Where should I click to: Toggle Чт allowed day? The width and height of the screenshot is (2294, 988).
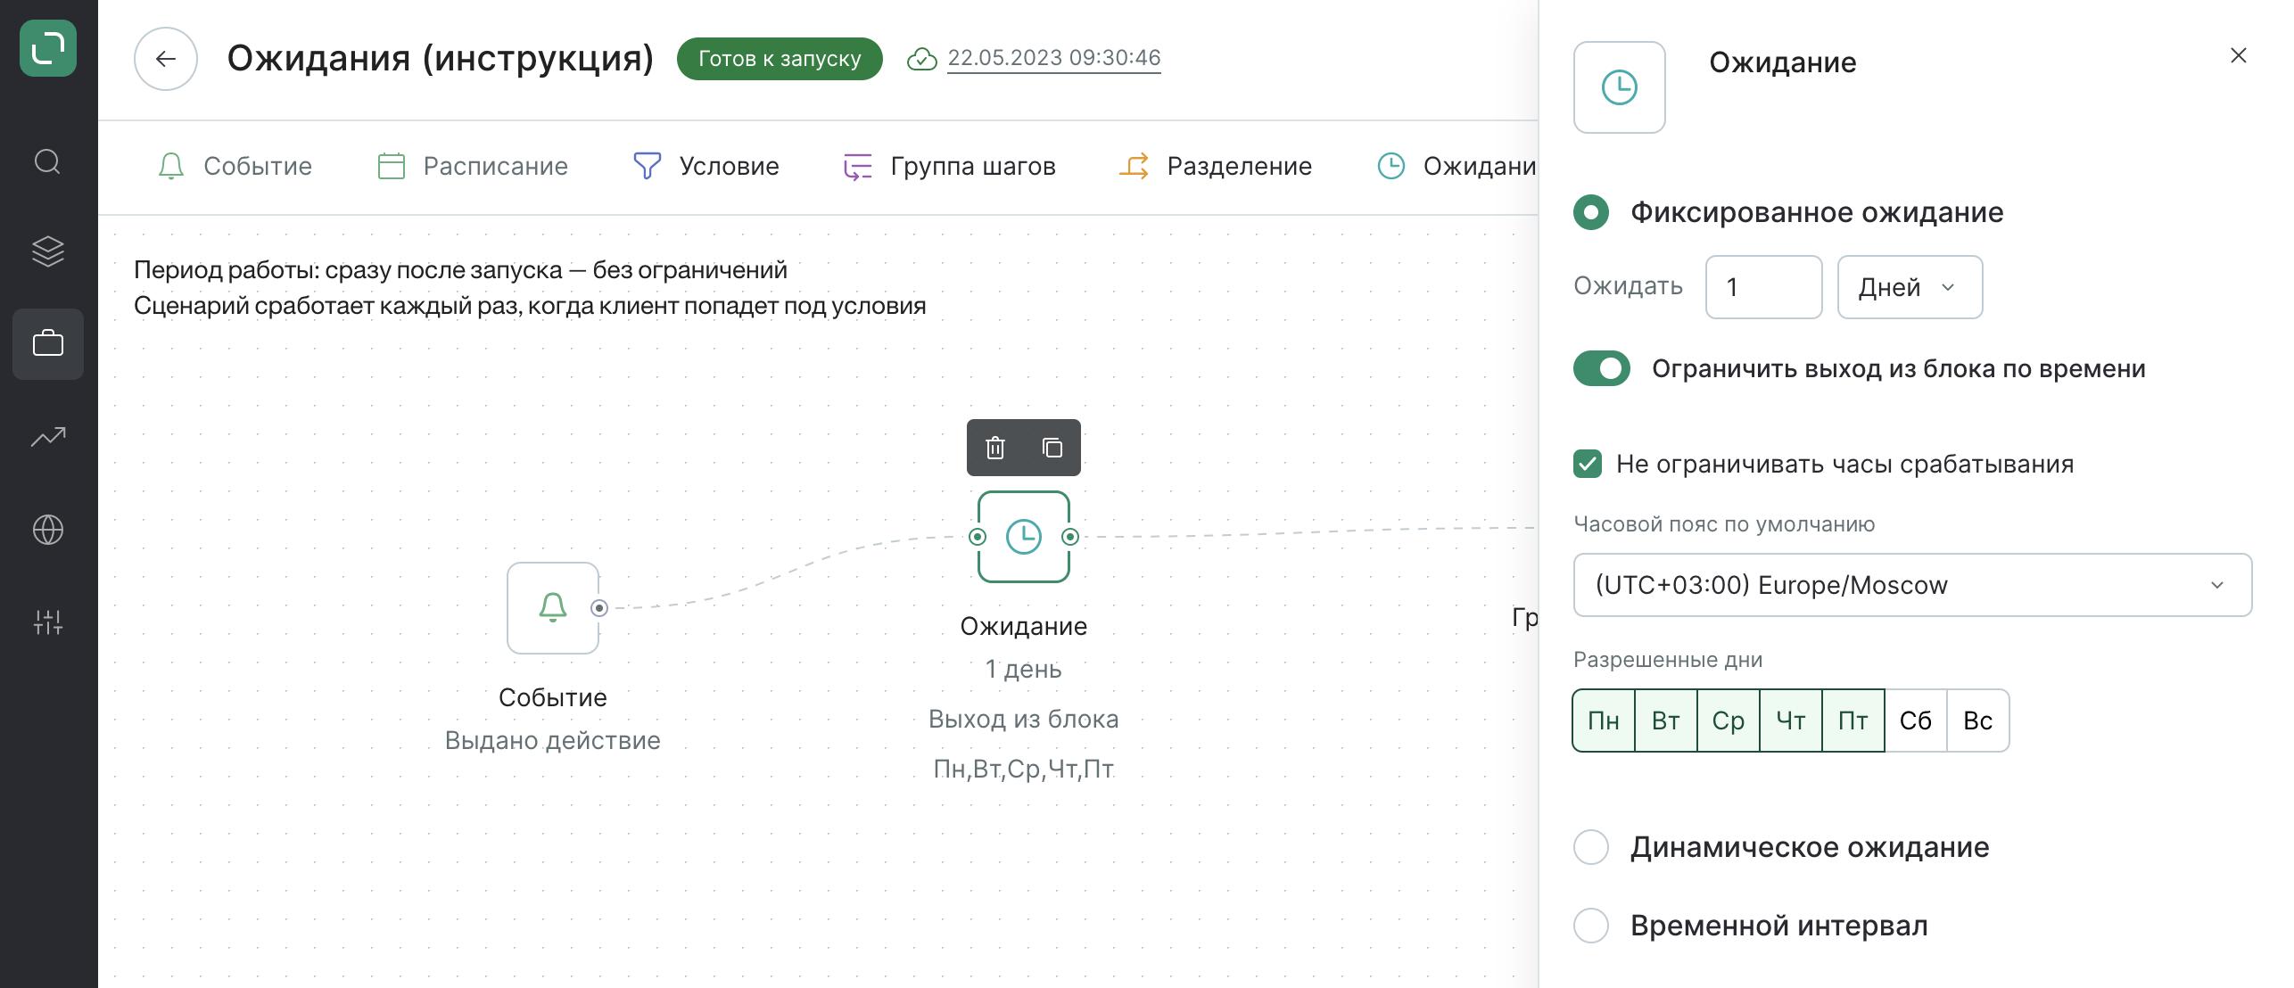click(x=1791, y=720)
